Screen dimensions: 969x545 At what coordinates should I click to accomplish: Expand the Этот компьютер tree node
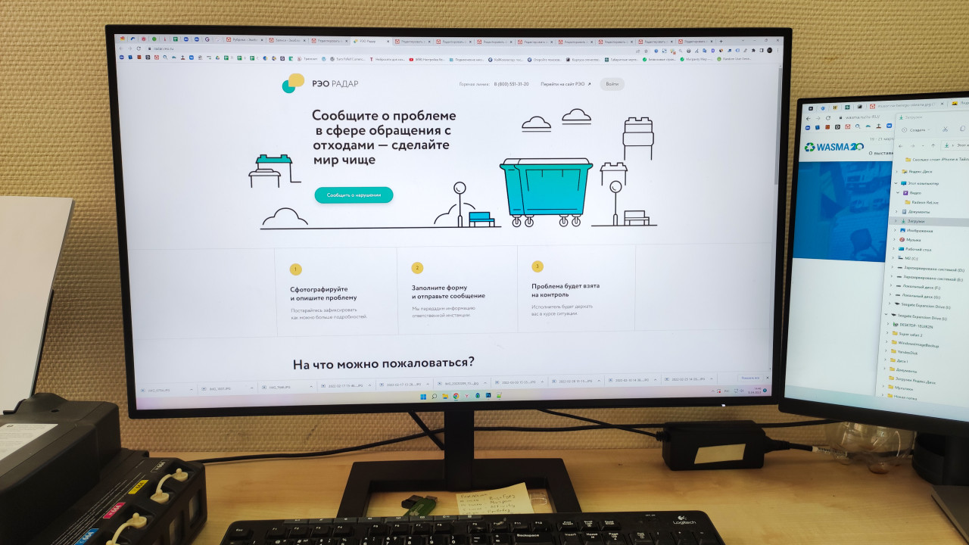895,183
